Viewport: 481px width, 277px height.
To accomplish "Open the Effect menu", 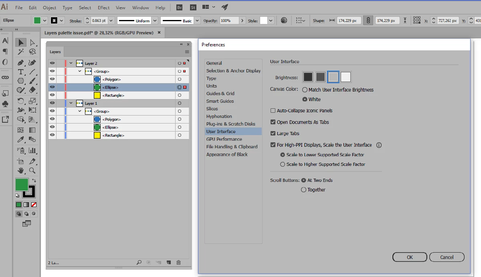I will point(103,8).
